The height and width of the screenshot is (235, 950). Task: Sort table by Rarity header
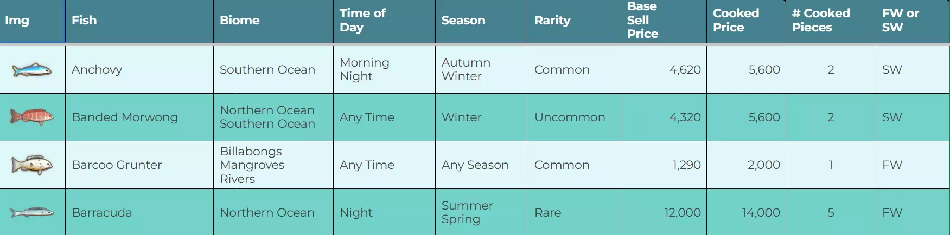tap(552, 21)
